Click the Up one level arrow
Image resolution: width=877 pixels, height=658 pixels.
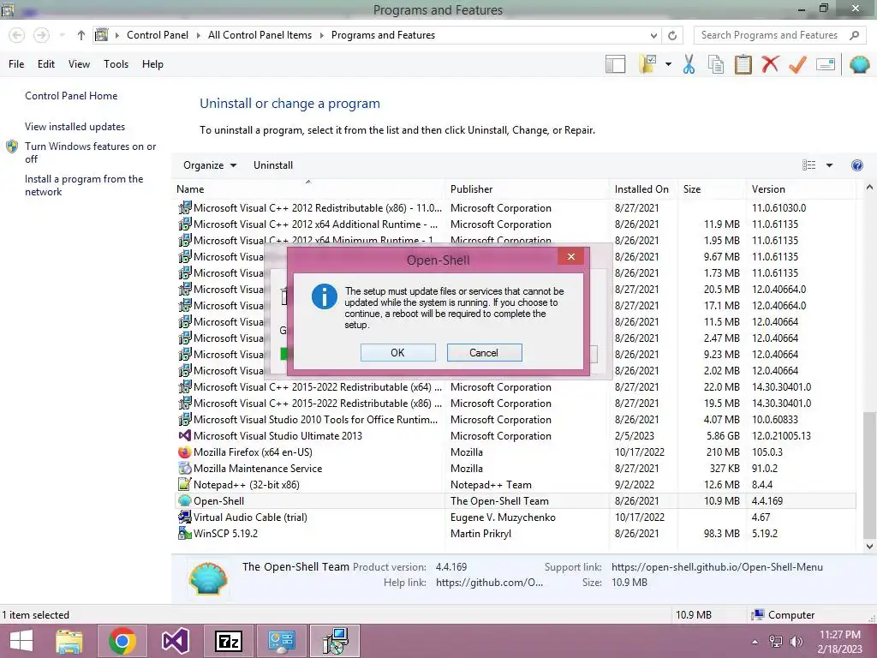[x=81, y=35]
